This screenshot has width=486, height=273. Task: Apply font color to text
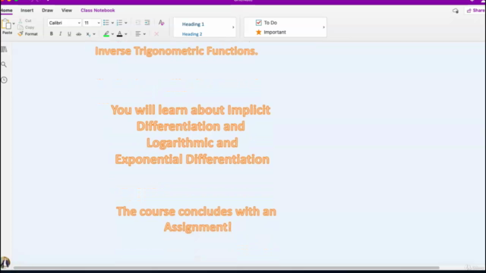(120, 33)
